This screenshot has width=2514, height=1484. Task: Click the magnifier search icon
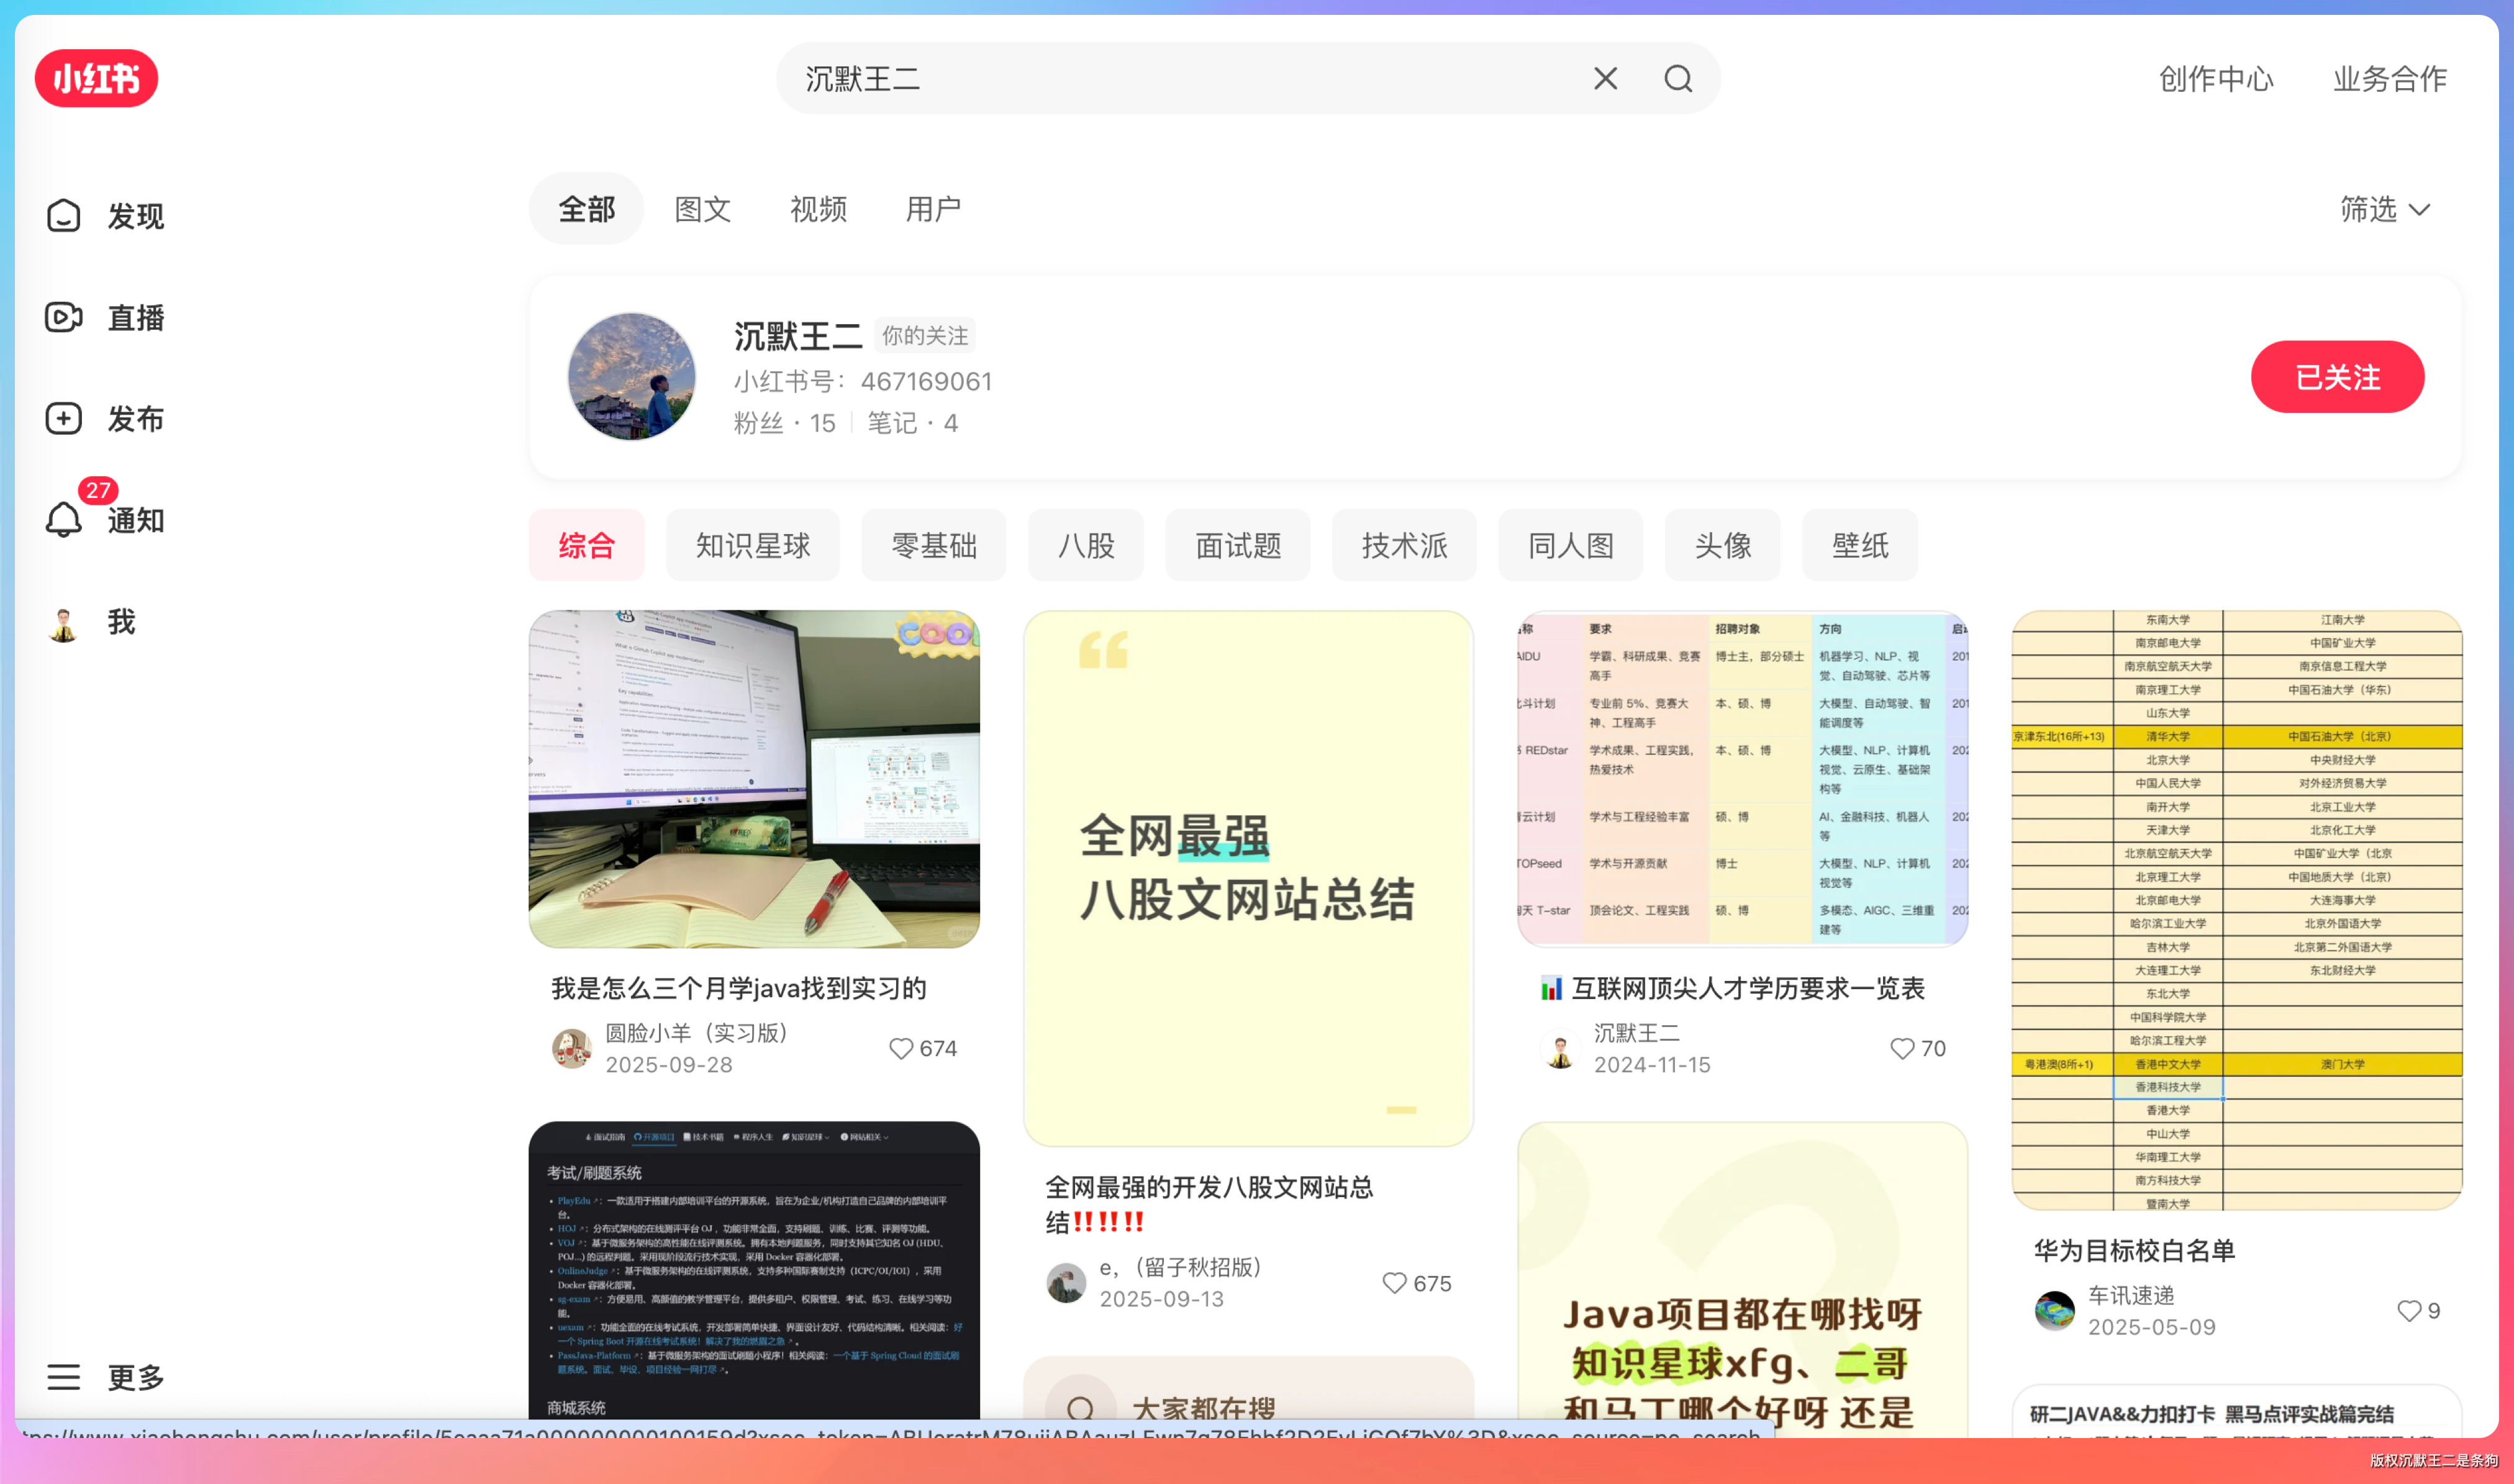(1678, 78)
